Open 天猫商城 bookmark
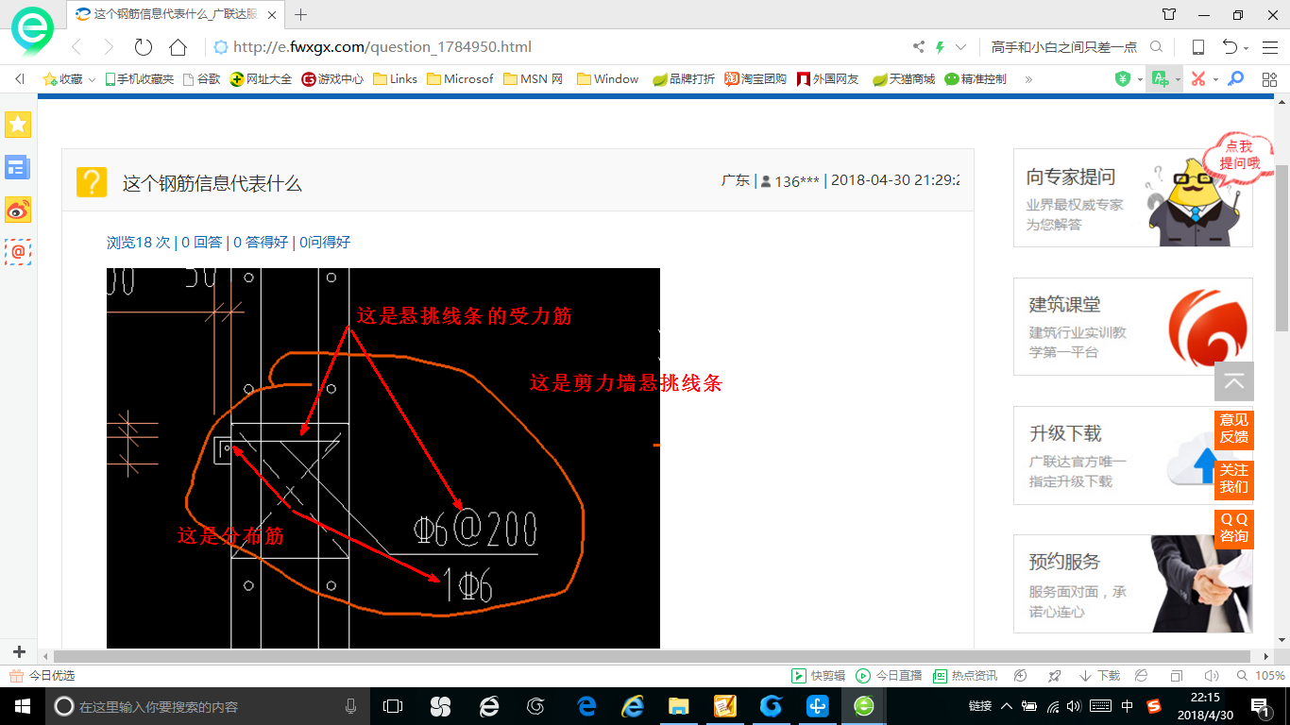 pyautogui.click(x=904, y=79)
